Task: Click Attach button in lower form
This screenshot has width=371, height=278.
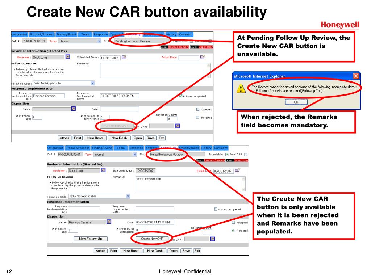Action: 100,251
